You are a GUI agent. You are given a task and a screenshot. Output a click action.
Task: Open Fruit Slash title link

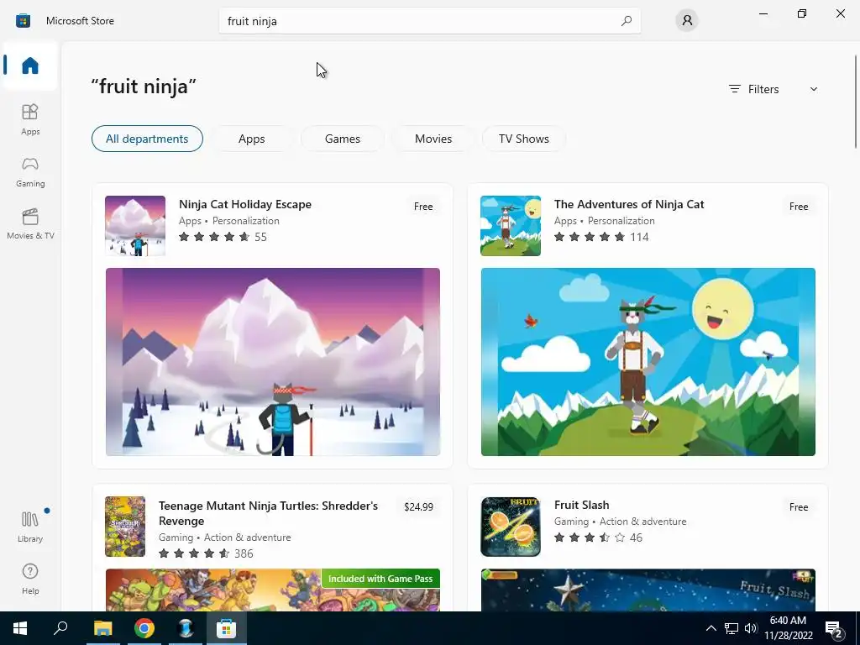581,505
